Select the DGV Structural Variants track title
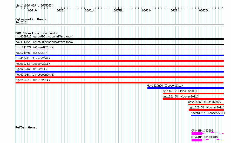The height and width of the screenshot is (143, 231). [36, 33]
